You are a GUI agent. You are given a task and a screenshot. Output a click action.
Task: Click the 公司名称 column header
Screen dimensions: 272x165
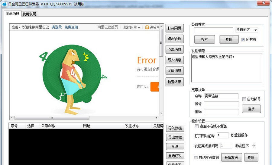[60, 126]
